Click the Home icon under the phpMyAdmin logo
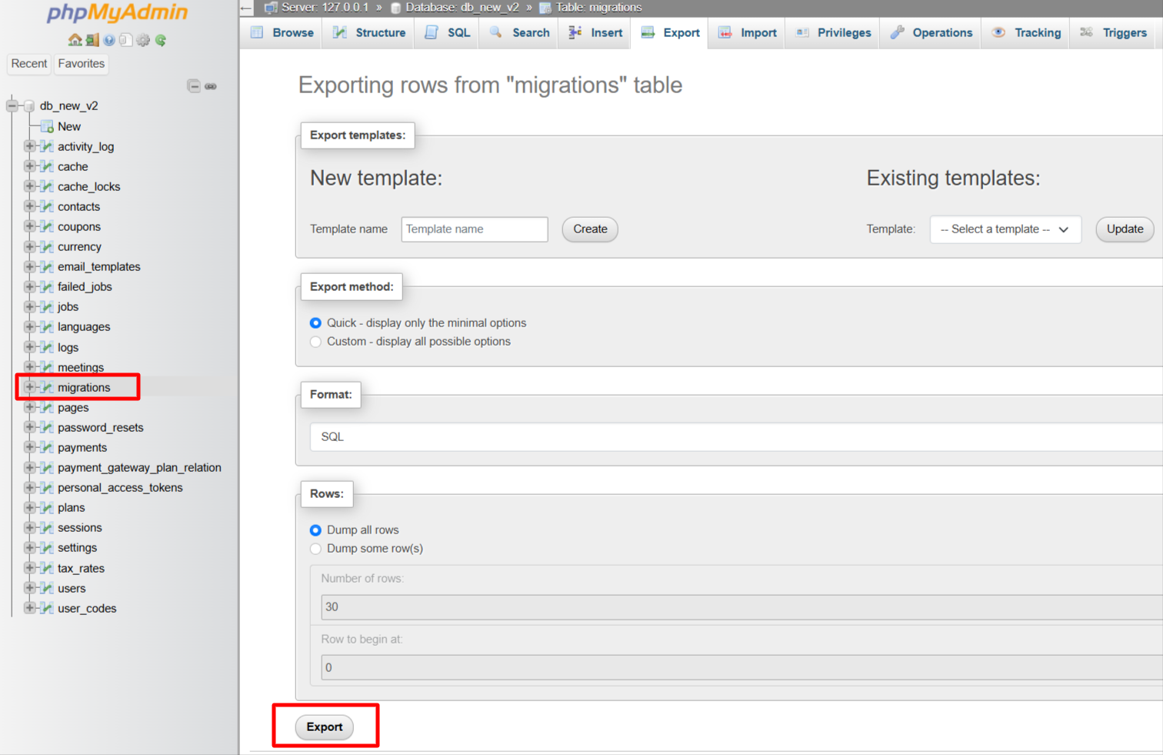 (x=75, y=40)
